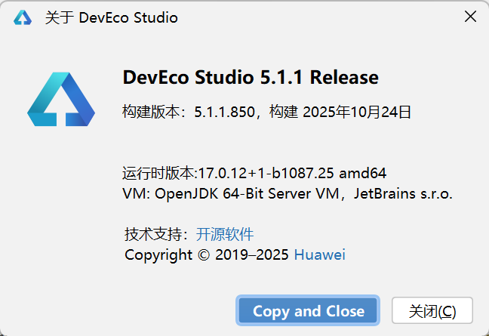Screen dimensions: 489x336
Task: Click the 关闭(C) button
Action: [x=432, y=311]
